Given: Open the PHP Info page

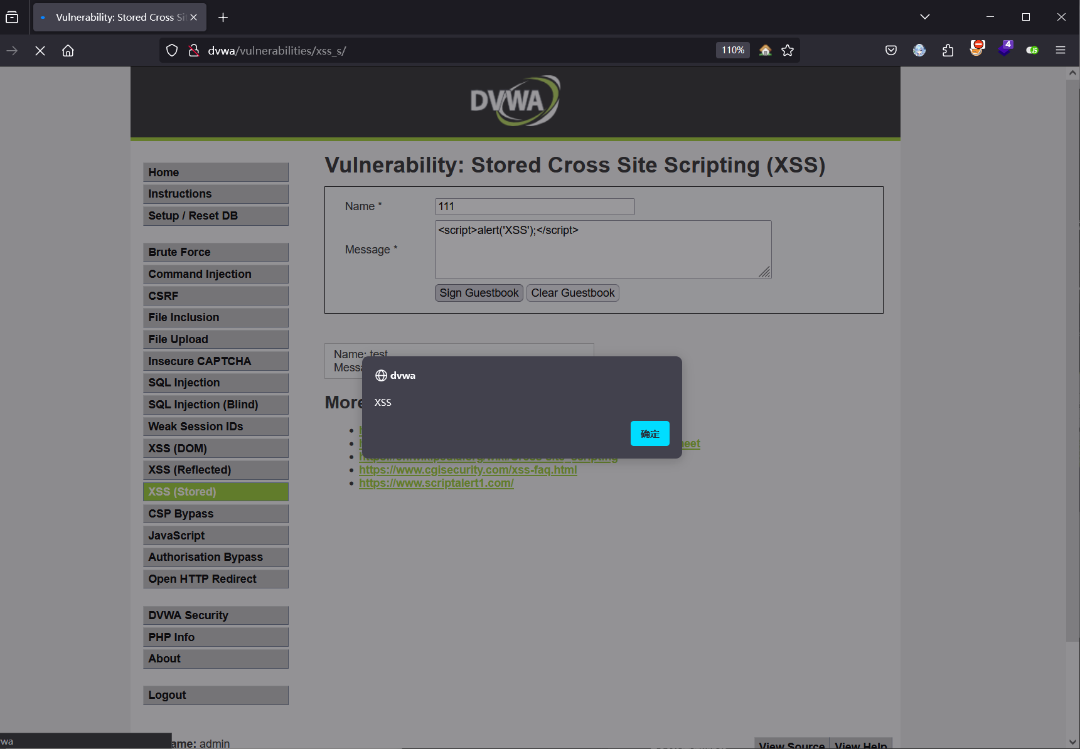Looking at the screenshot, I should pyautogui.click(x=216, y=637).
